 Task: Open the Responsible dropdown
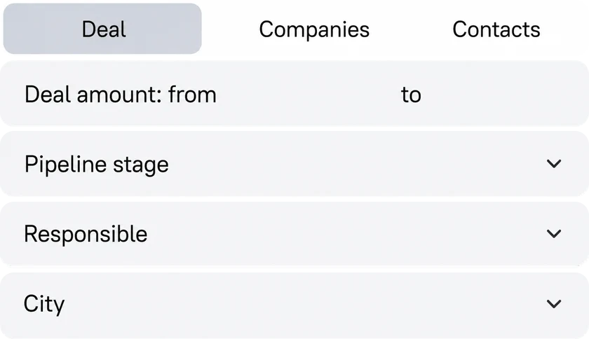(294, 234)
